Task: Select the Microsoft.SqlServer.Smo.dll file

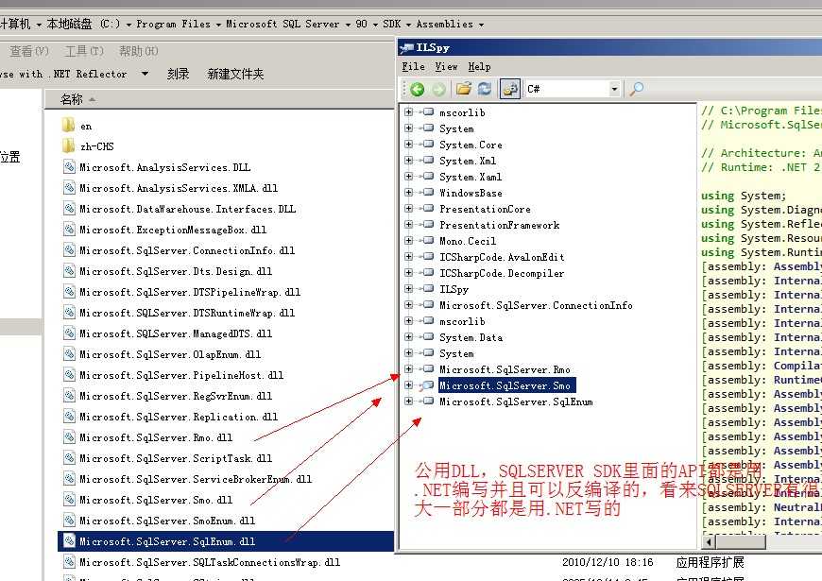Action: [156, 500]
